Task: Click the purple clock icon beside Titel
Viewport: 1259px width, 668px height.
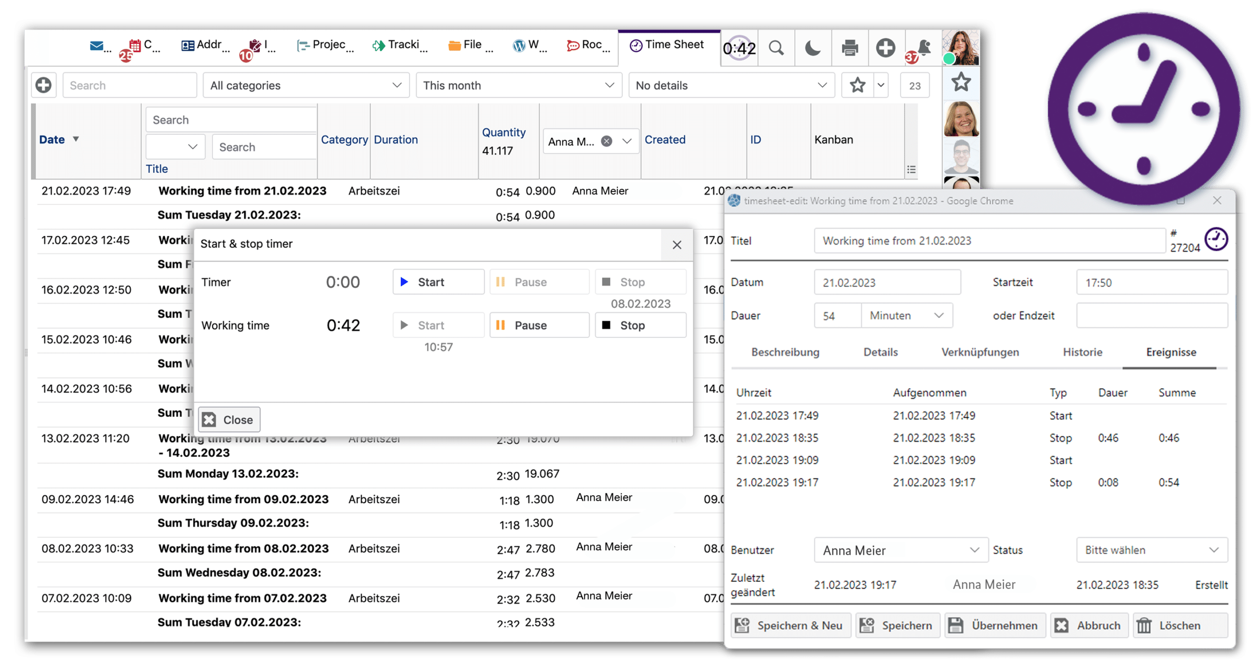Action: pos(1216,240)
